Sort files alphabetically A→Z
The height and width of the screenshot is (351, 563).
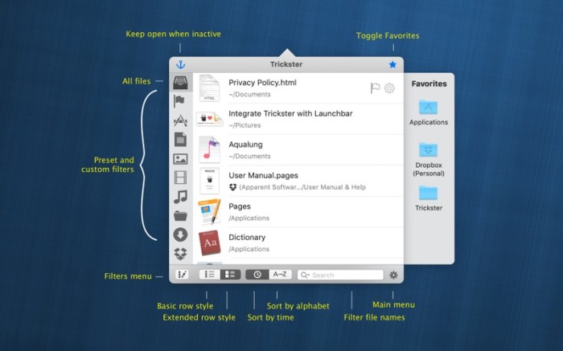[x=280, y=275]
